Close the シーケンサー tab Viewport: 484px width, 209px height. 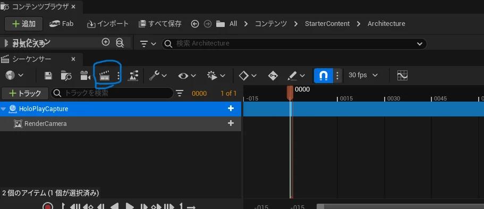tap(73, 59)
